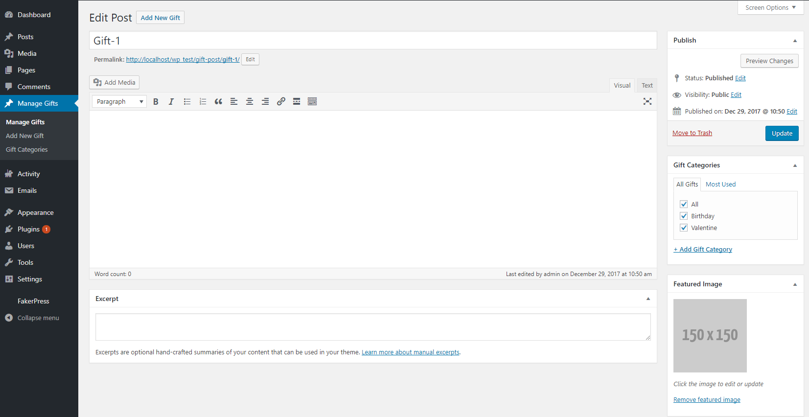Click inside the main content editor area
The image size is (809, 417).
pos(373,189)
